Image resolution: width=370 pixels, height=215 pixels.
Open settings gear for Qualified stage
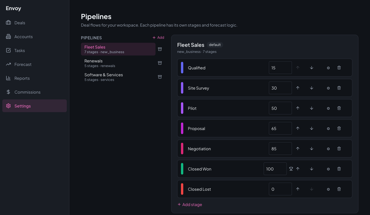328,68
